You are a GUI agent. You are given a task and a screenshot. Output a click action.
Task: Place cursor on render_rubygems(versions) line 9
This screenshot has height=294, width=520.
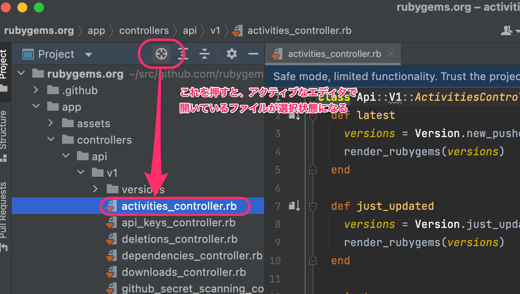coord(424,243)
